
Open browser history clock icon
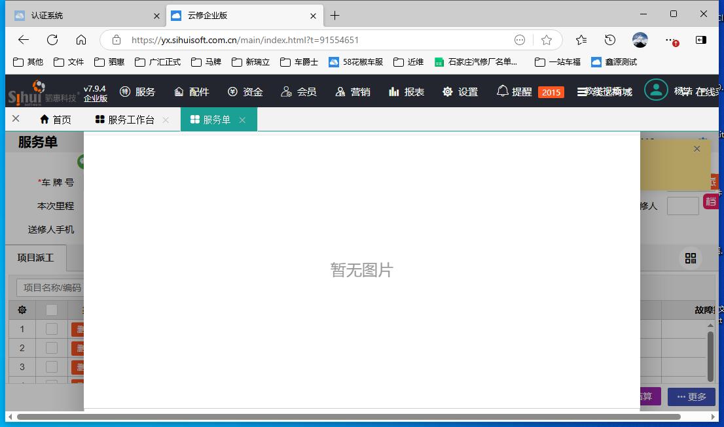tap(610, 40)
